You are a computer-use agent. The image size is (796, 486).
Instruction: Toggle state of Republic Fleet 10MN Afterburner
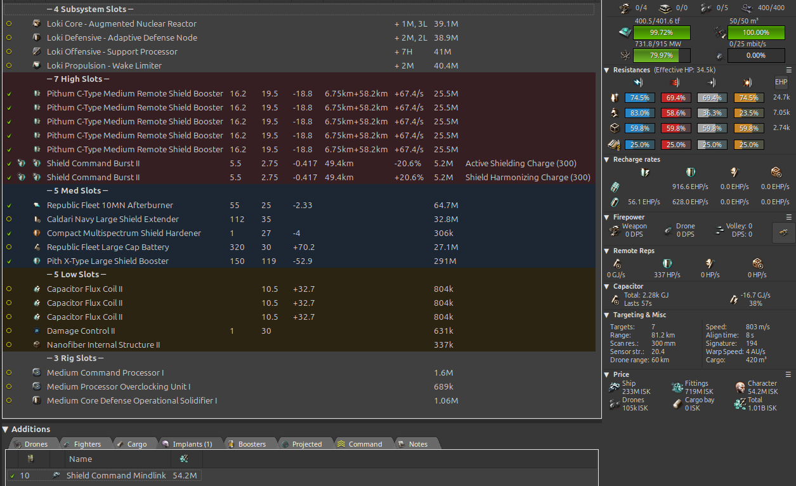pos(9,206)
